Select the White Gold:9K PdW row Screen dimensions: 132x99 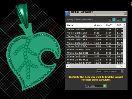point(94,50)
